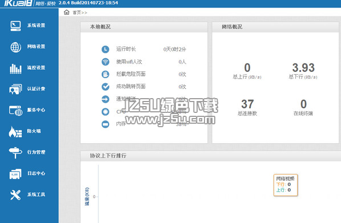Click the memory icon beside 内存
The width and height of the screenshot is (341, 223).
click(106, 124)
